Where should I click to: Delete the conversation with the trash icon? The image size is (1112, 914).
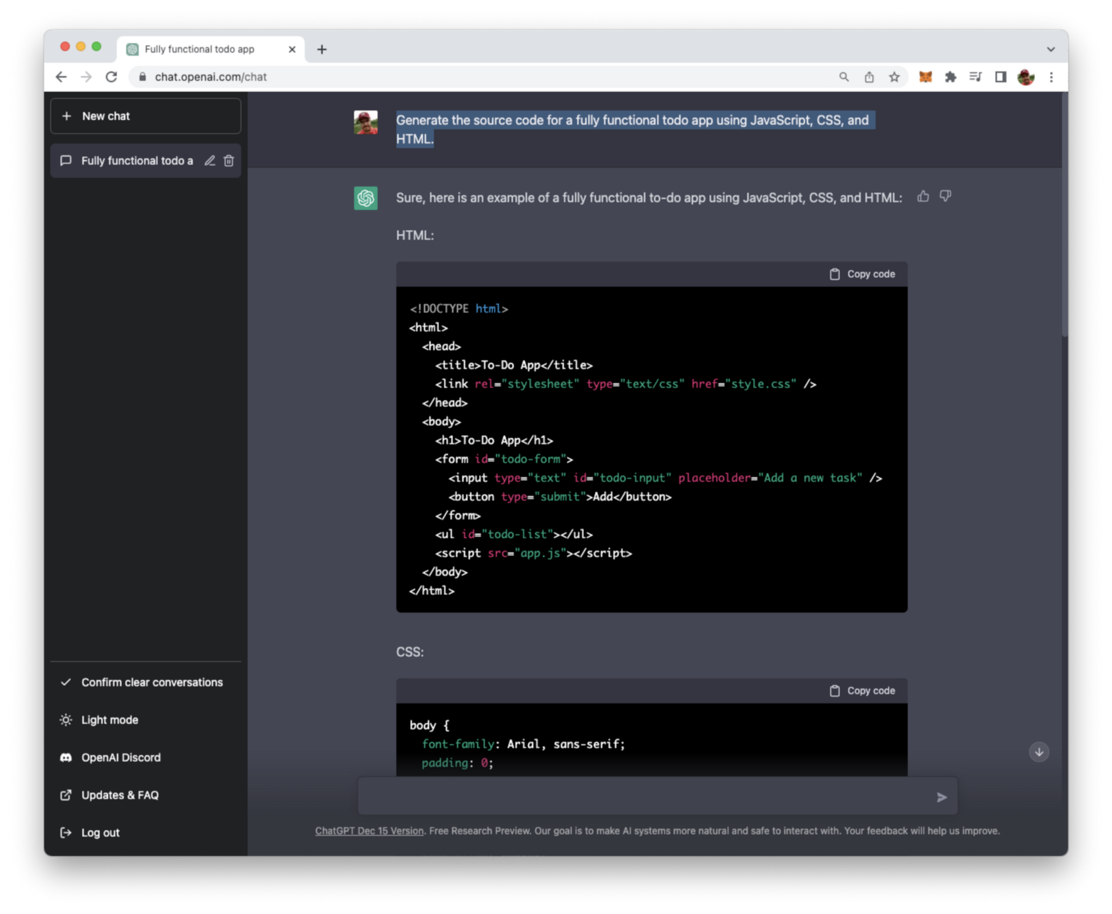229,161
